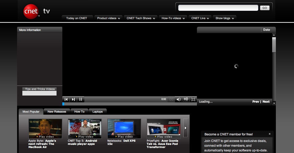Click the tv logo text

[x=46, y=11]
